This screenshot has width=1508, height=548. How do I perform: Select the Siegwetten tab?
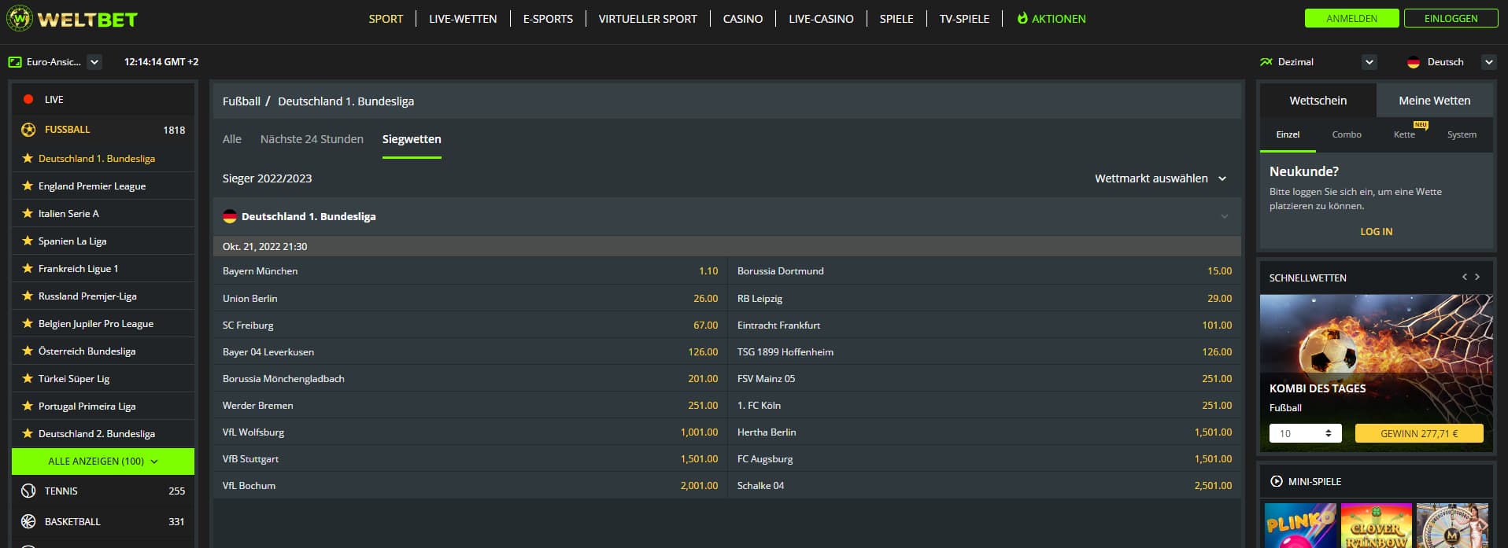coord(412,139)
